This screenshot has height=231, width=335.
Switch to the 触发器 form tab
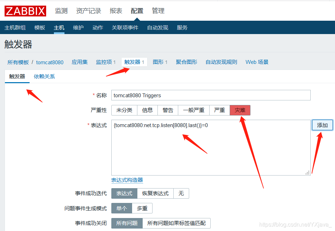click(x=17, y=77)
